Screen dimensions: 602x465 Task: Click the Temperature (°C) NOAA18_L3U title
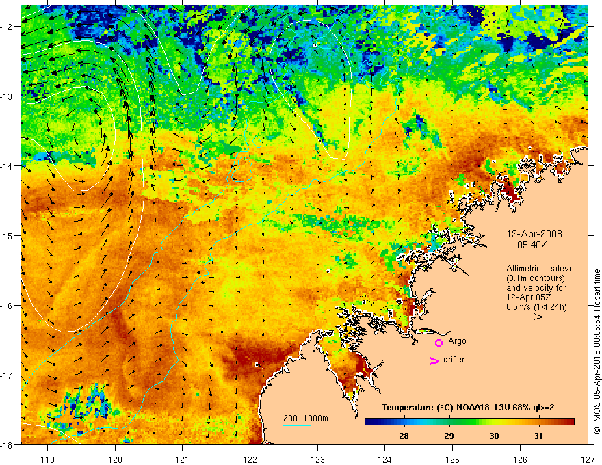(468, 408)
